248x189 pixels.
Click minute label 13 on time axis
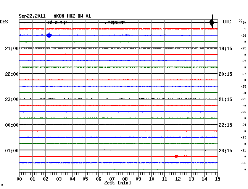point(191,179)
